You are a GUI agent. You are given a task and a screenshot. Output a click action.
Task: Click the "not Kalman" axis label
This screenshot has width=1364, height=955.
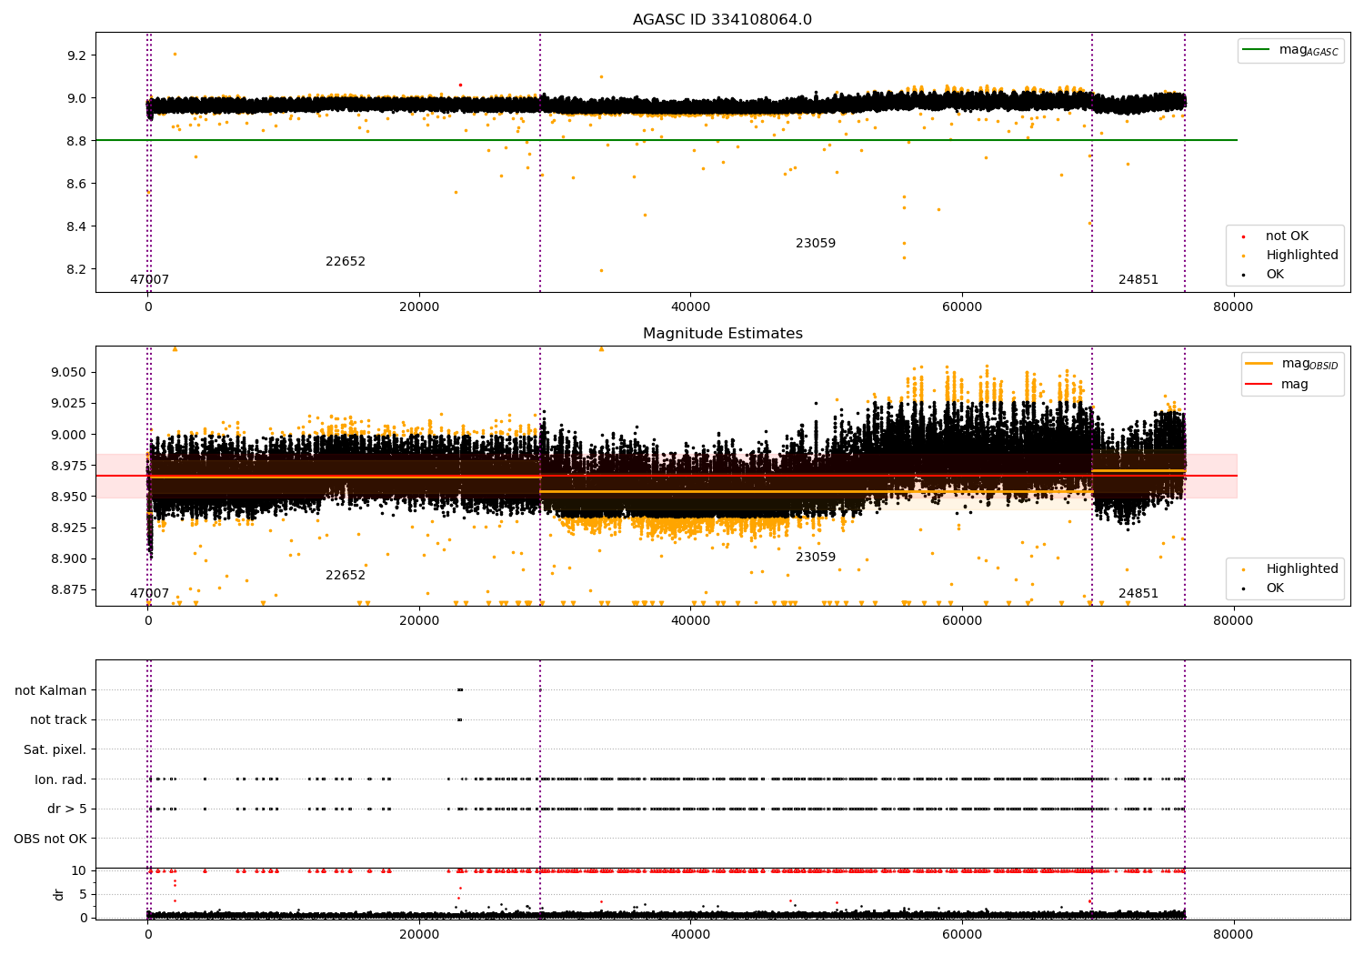[51, 690]
